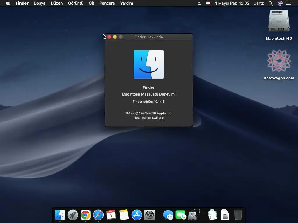Open the Git menu
Screen dimensions: 298x223
[x=91, y=3]
